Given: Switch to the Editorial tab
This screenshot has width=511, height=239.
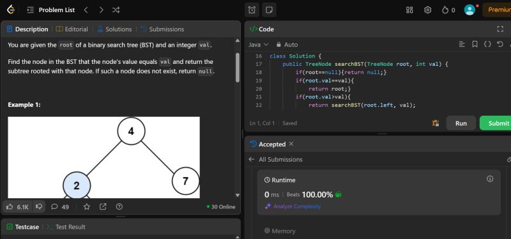Looking at the screenshot, I should [x=72, y=29].
